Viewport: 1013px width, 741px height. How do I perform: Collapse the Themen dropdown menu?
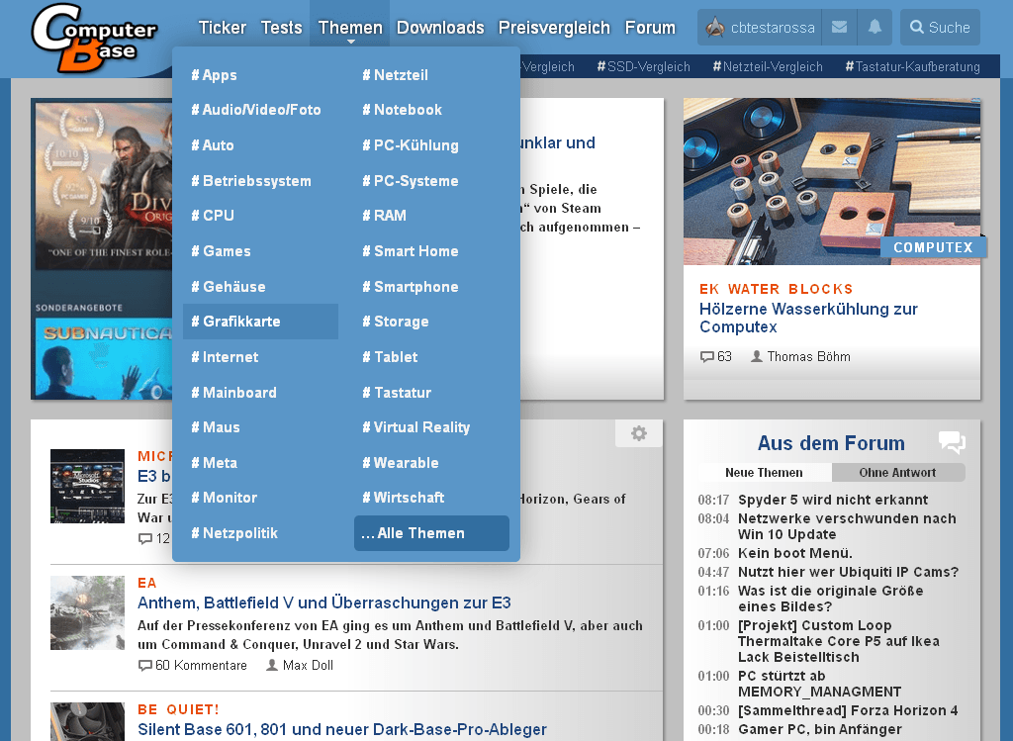349,27
